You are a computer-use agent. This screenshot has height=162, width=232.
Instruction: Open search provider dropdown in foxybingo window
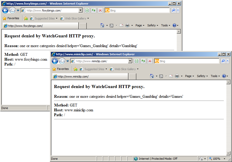(178, 10)
